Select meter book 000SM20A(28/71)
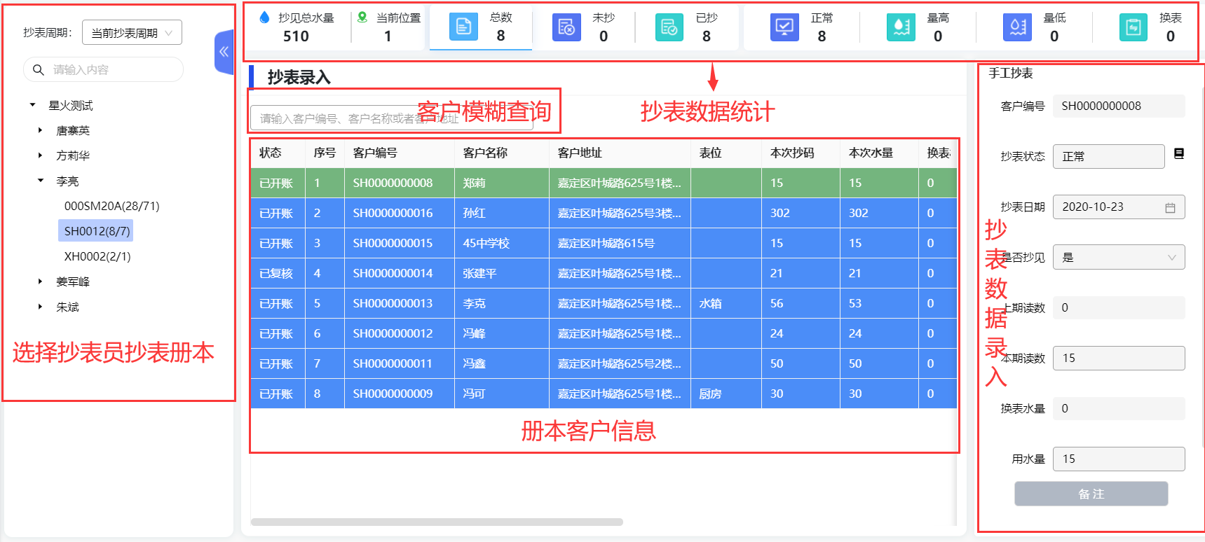The height and width of the screenshot is (542, 1205). (x=111, y=206)
